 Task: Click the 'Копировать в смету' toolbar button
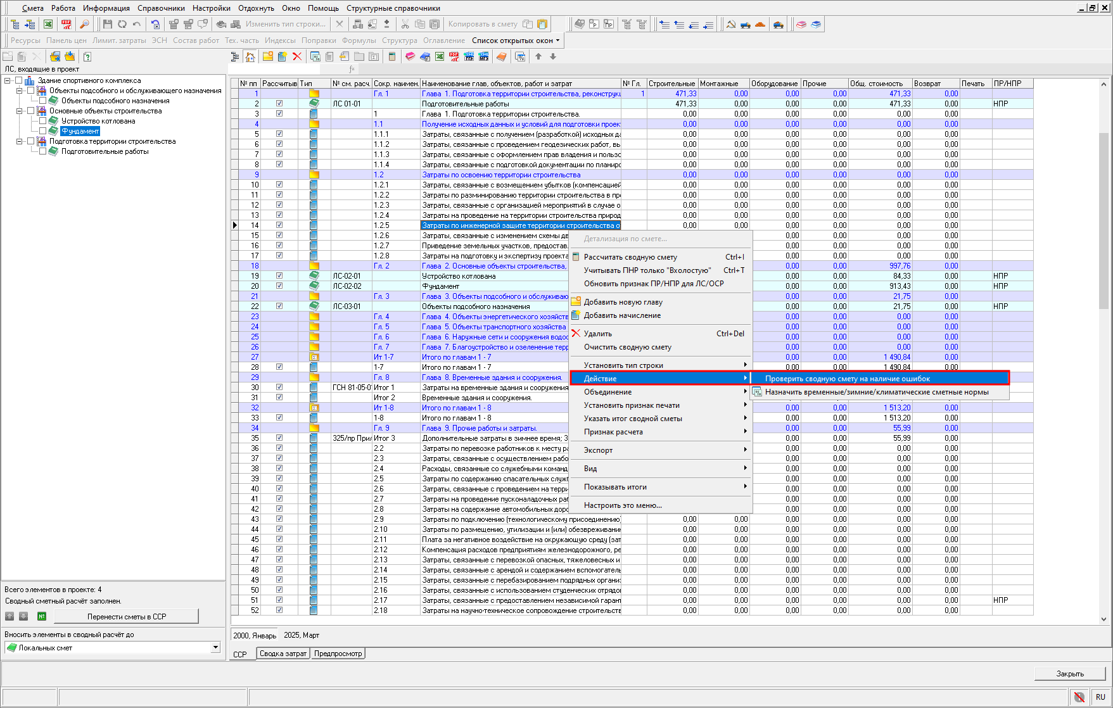click(x=483, y=24)
